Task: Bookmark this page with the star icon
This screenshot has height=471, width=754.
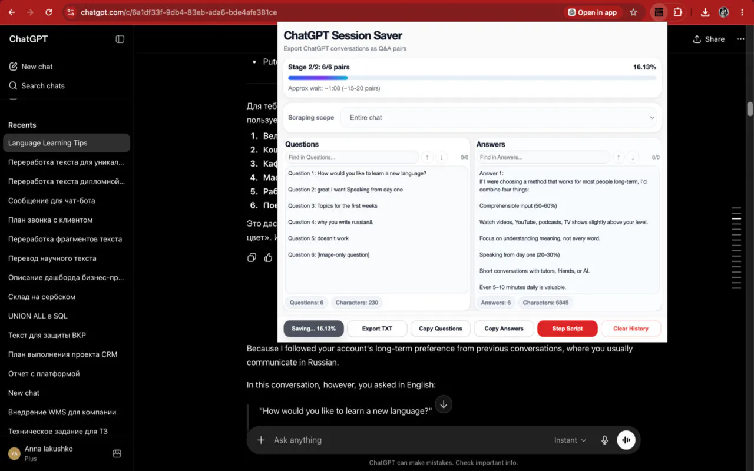Action: point(633,12)
